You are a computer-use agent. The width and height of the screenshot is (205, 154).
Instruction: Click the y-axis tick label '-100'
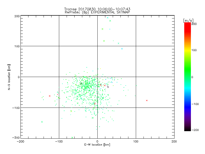pos(16,108)
